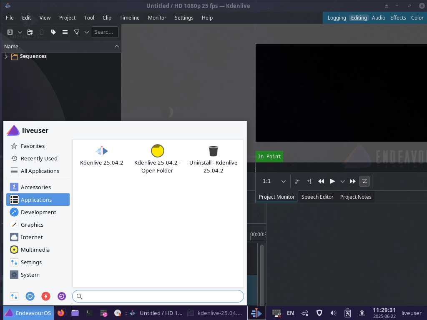
Task: Click the purple logout icon at launcher bottom
Action: 62,296
